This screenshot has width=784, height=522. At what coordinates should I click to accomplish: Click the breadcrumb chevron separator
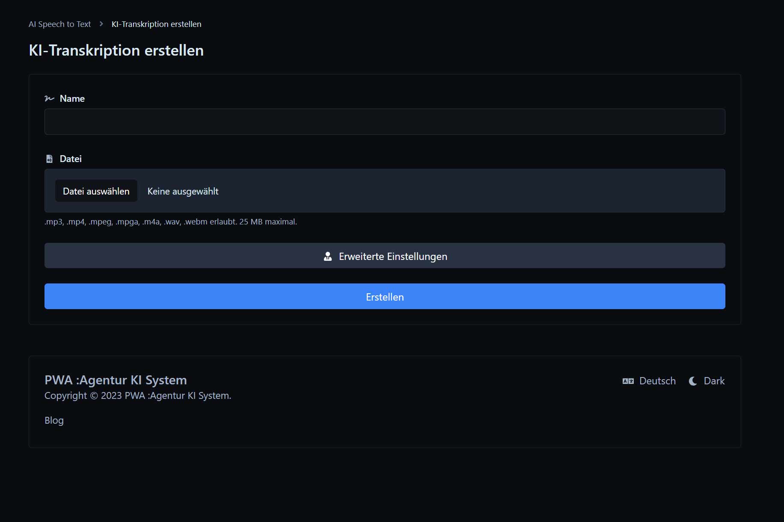pyautogui.click(x=101, y=24)
